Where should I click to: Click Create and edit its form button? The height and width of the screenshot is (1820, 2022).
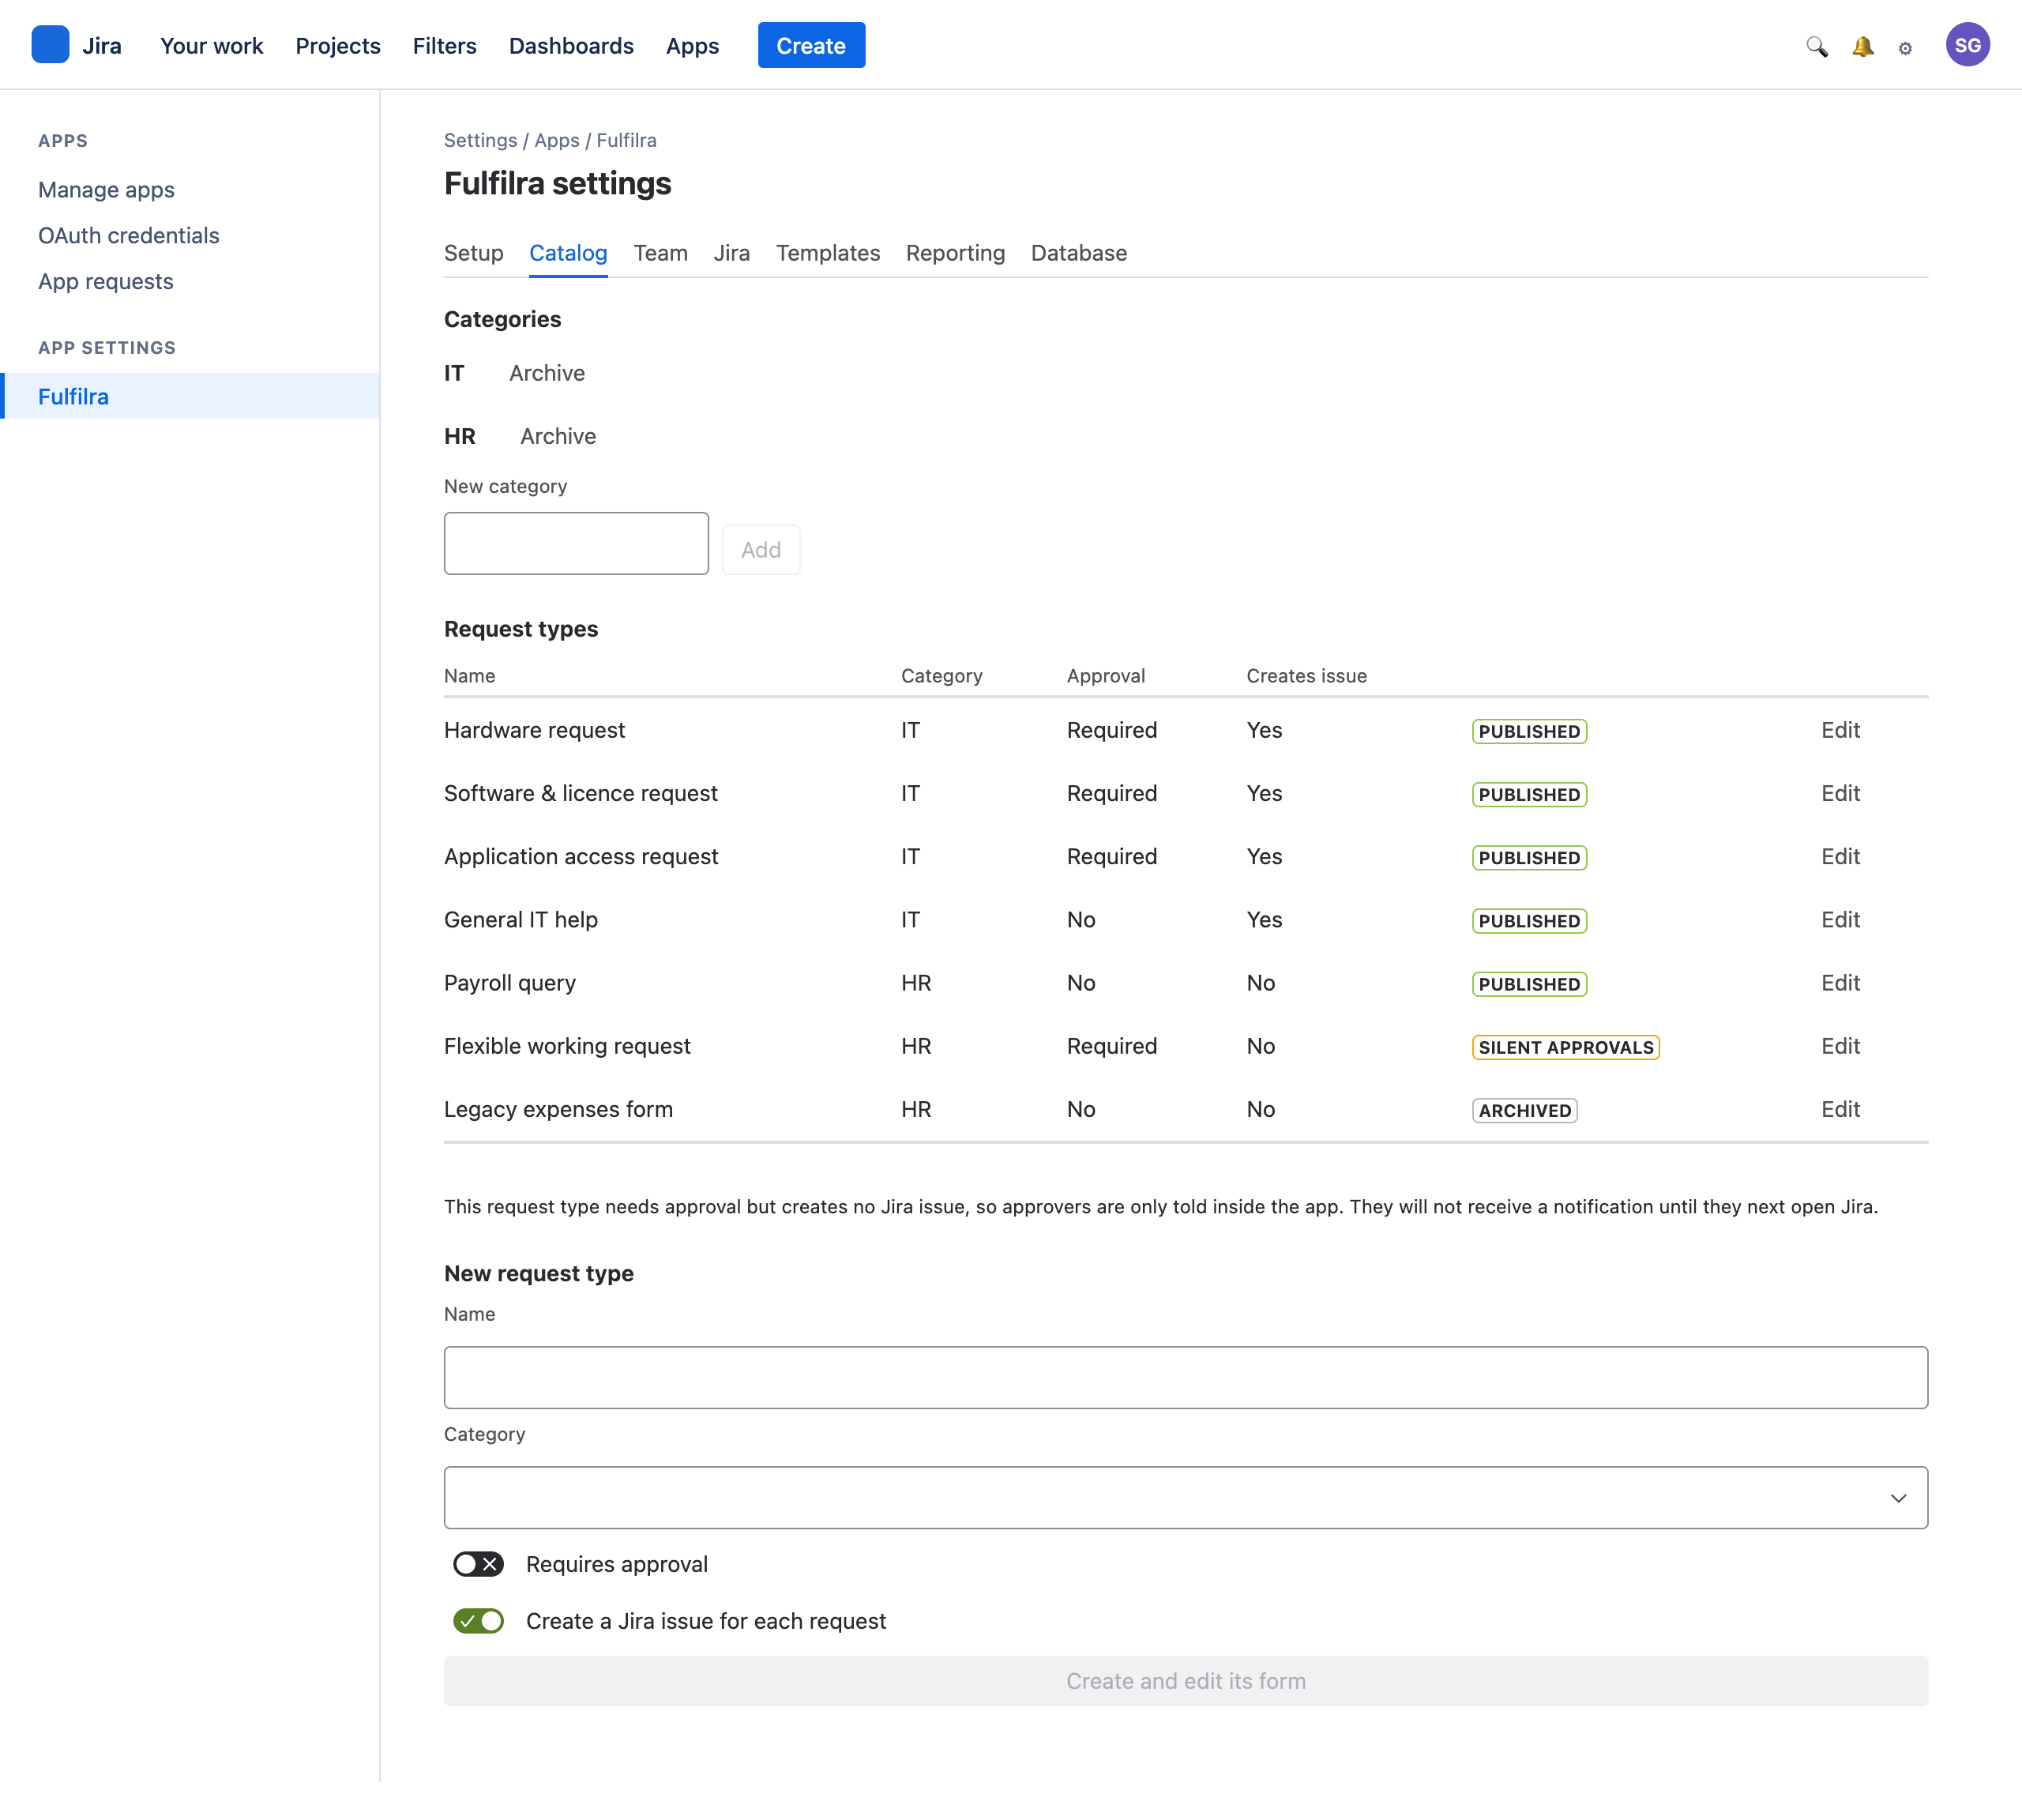pos(1186,1681)
